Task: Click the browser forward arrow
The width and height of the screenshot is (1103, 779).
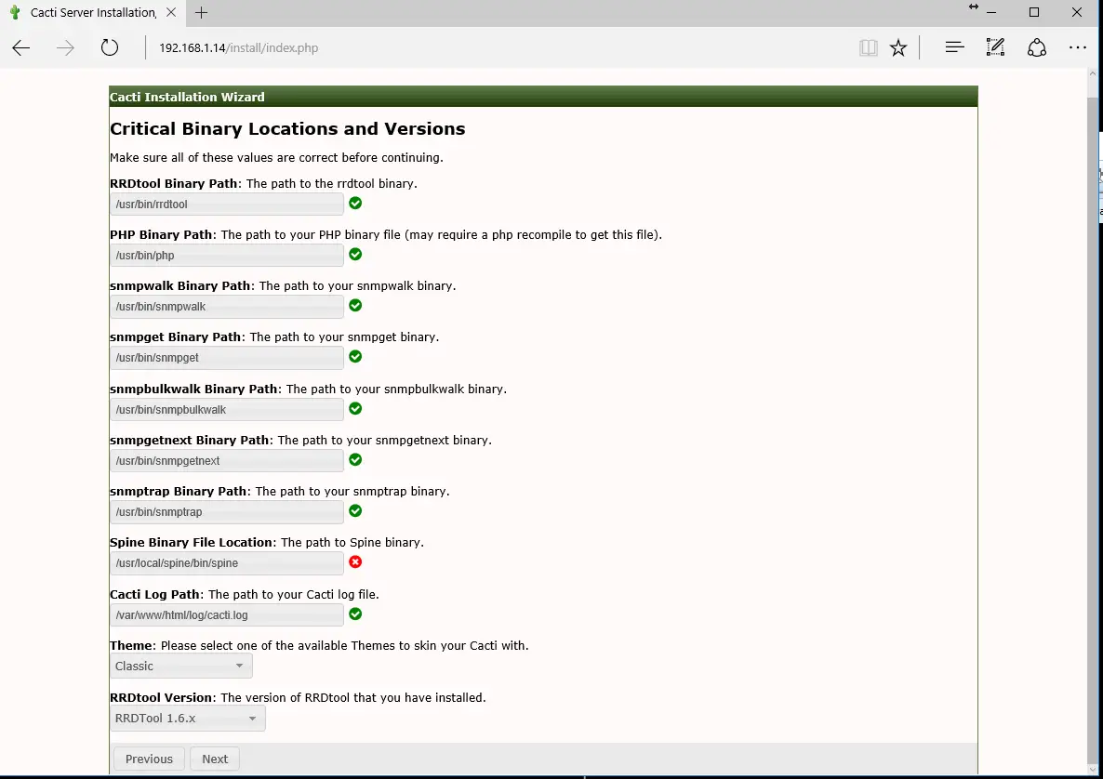Action: coord(65,47)
